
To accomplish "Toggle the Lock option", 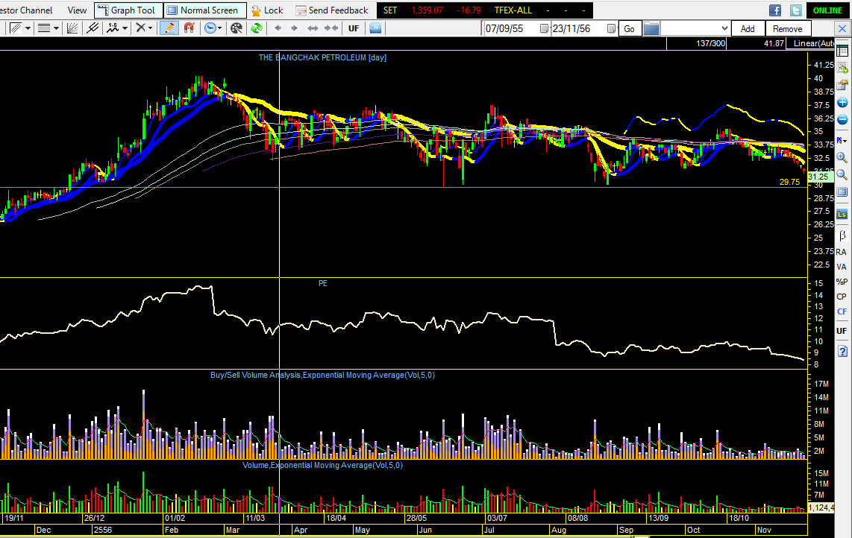I will coord(267,10).
